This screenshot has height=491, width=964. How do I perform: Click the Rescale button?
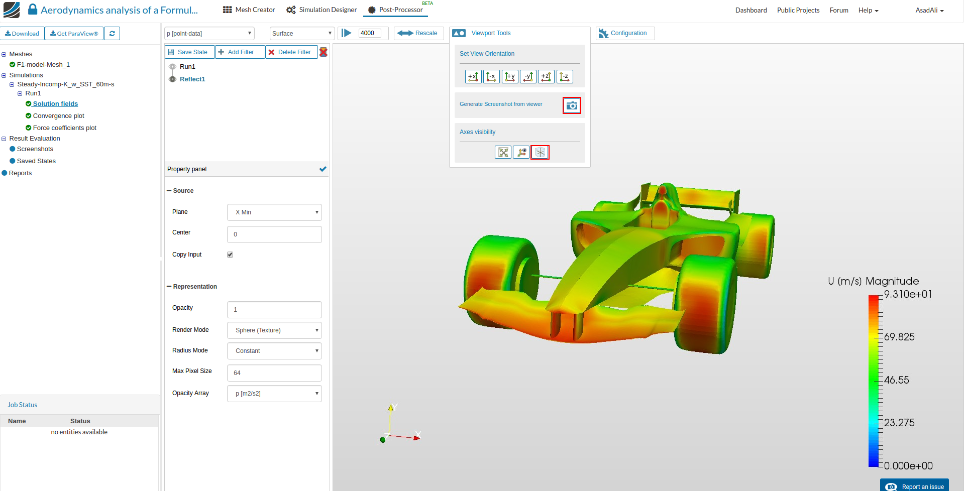(x=418, y=33)
